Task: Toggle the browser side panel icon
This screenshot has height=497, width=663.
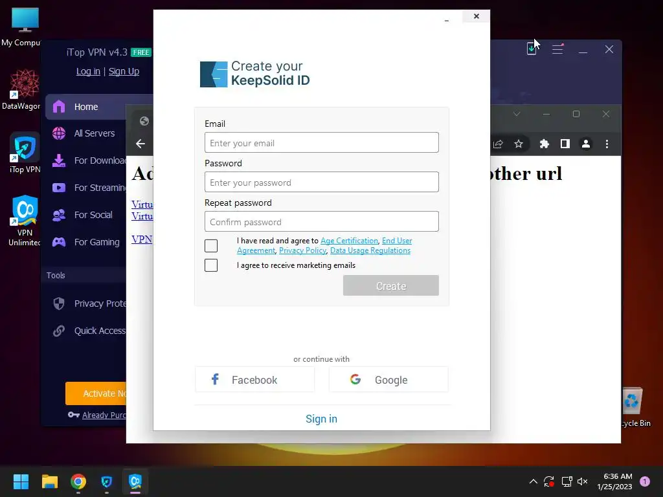Action: point(565,144)
